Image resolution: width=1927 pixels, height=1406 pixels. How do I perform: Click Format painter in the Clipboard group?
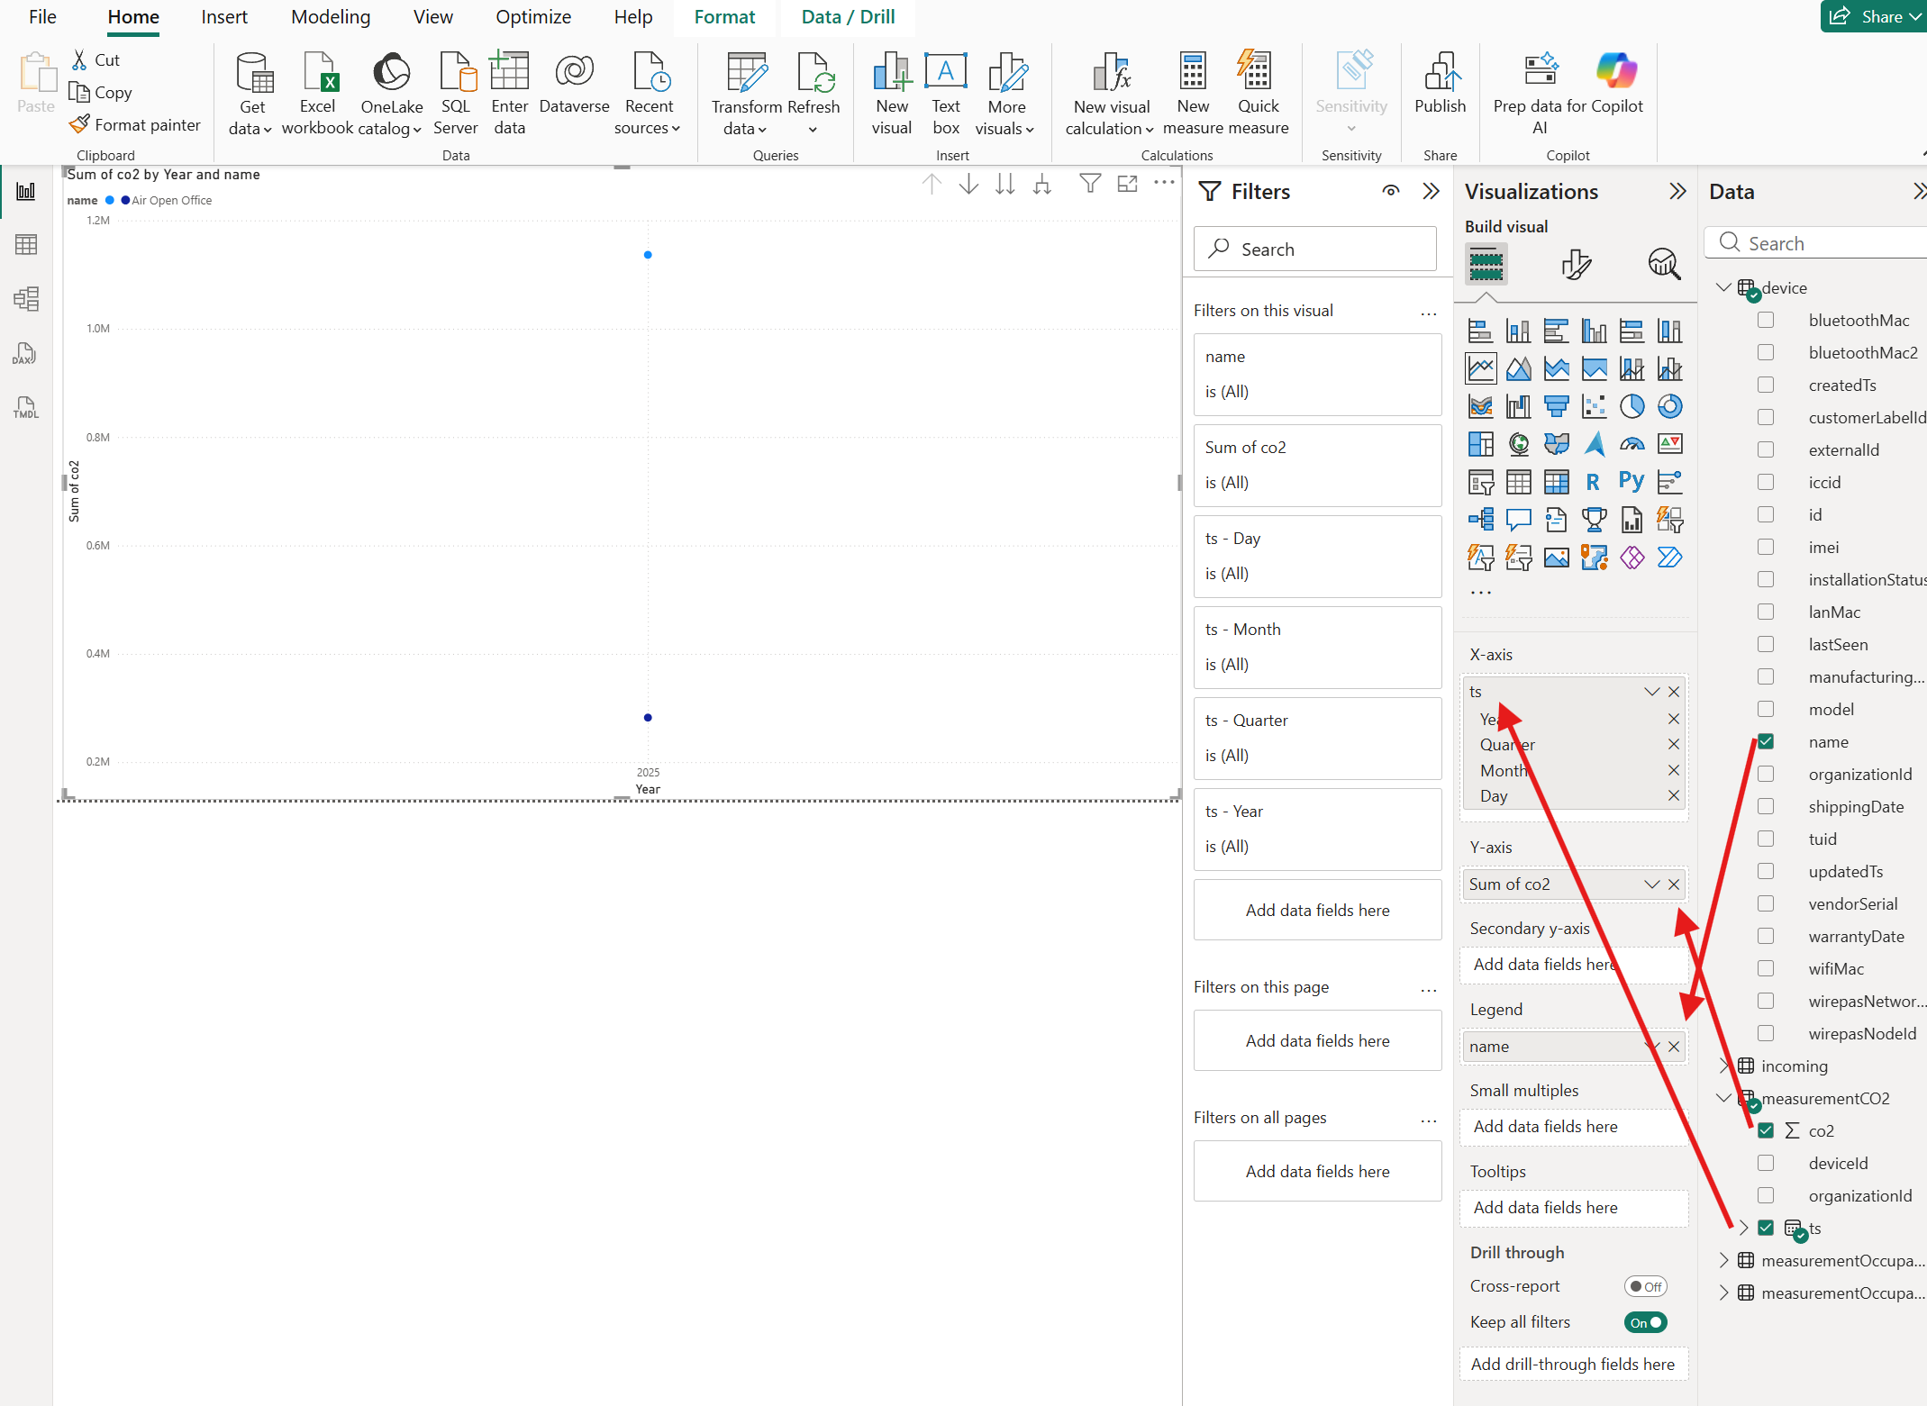[x=135, y=125]
